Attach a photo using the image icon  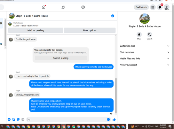click(14, 119)
